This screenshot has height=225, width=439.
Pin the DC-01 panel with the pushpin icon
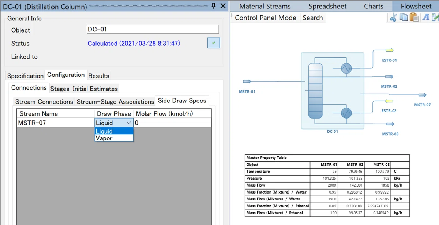[214, 6]
